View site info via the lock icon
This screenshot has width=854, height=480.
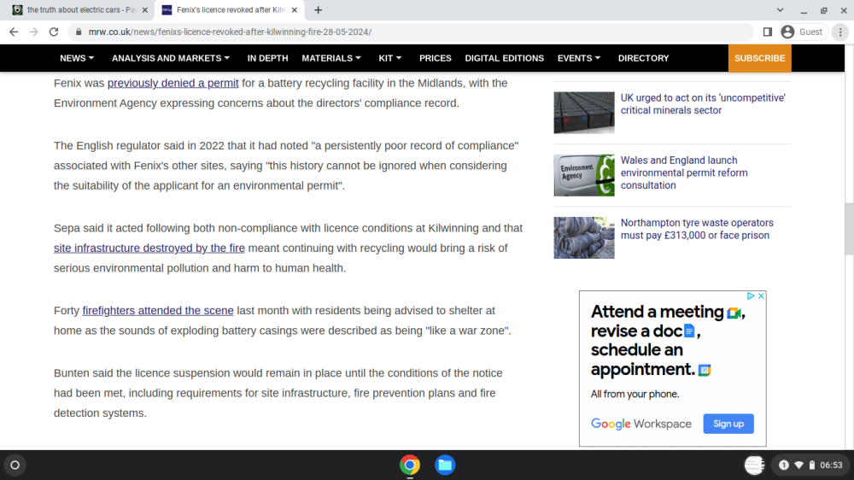point(79,32)
